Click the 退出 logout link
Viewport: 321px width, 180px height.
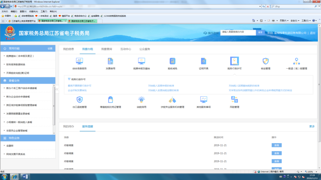pos(313,33)
